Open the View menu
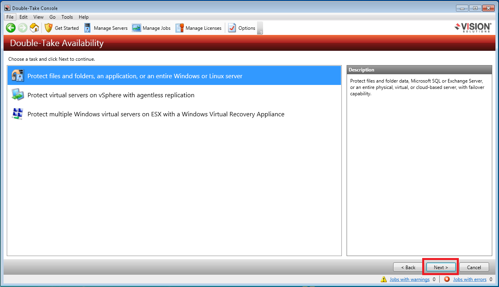This screenshot has height=287, width=499. coord(39,17)
